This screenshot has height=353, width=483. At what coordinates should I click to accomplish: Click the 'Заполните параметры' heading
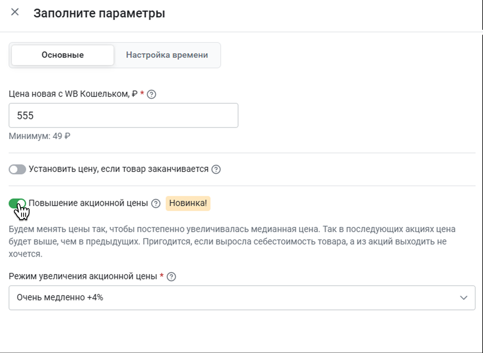pyautogui.click(x=99, y=13)
